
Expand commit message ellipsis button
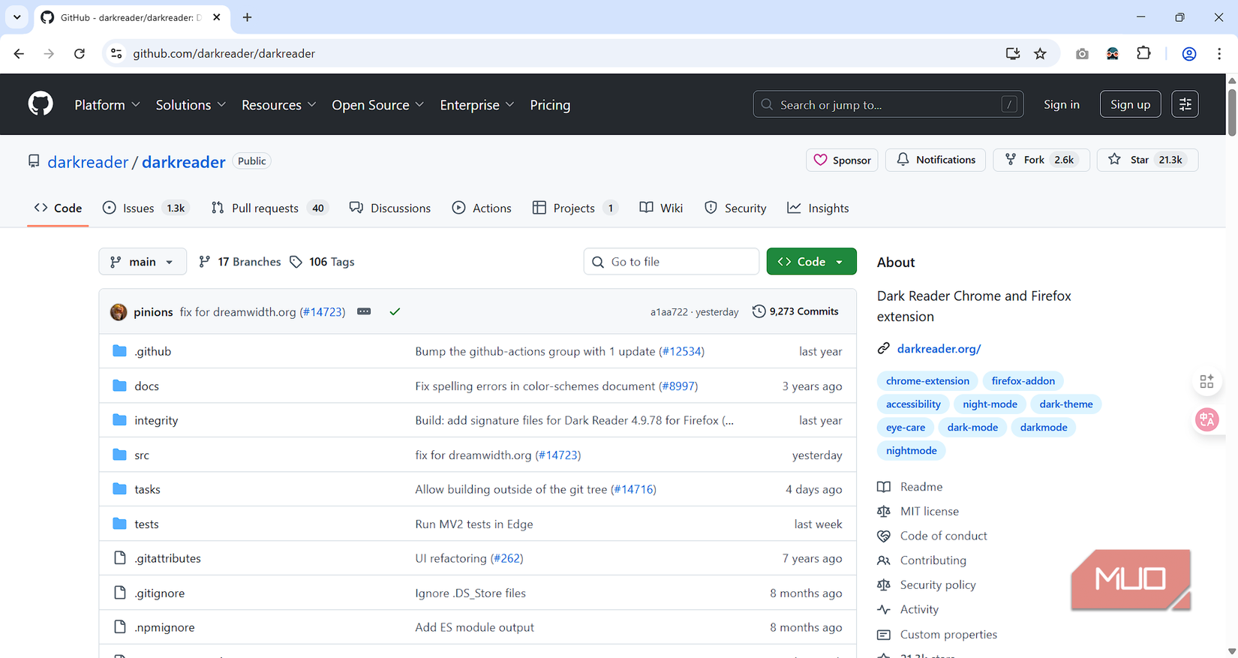click(364, 311)
